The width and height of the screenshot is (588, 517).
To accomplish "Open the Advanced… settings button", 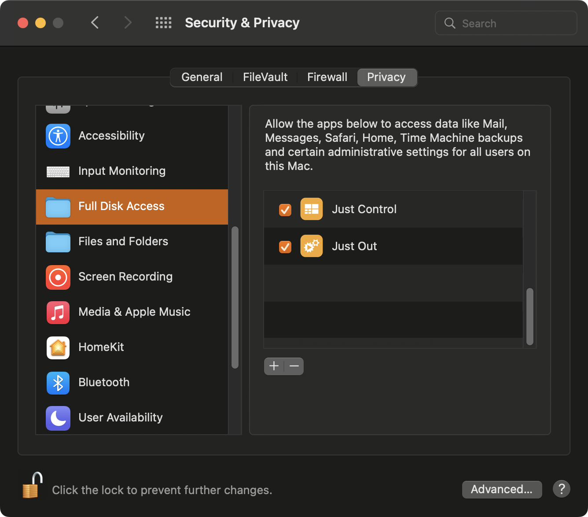I will pos(502,489).
